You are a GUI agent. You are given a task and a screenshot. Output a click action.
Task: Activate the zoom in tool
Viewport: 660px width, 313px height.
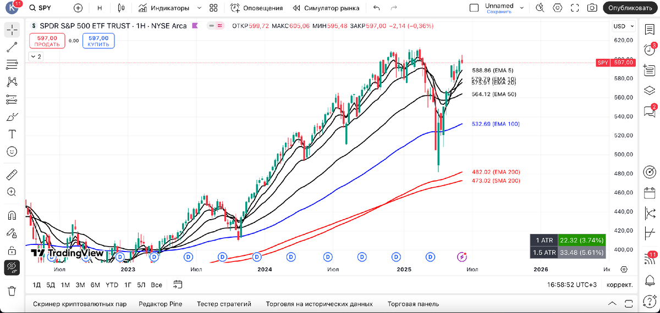pyautogui.click(x=12, y=192)
